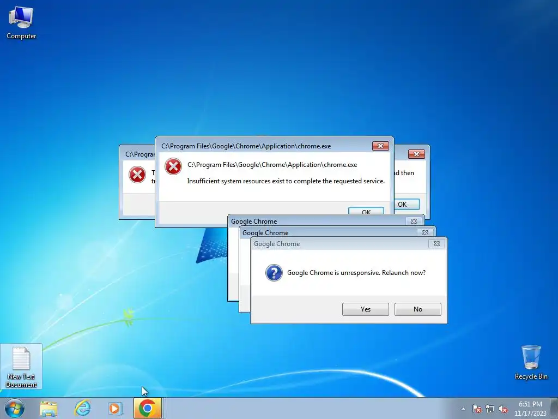Click OK in the insufficient resources dialog

coord(366,211)
